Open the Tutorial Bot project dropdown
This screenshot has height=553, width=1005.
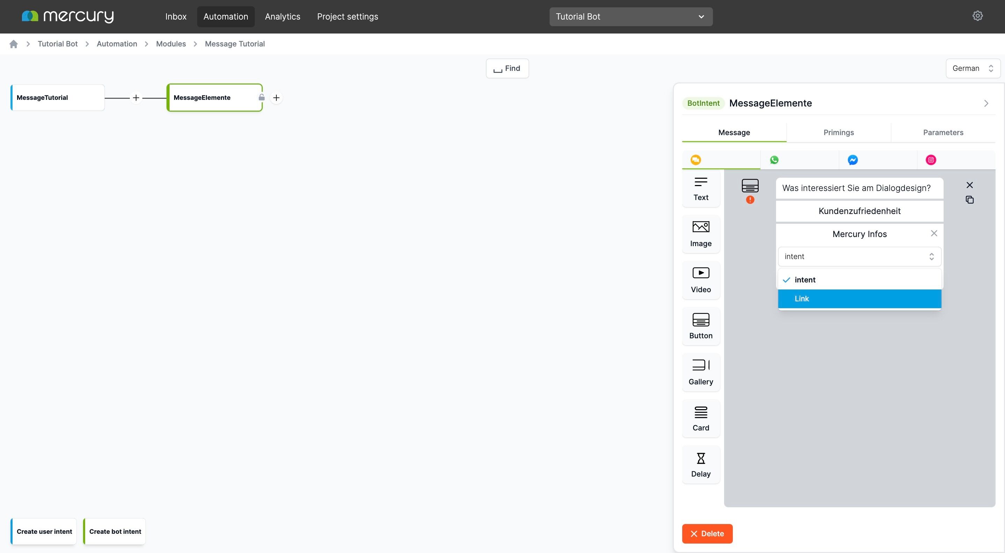click(x=631, y=17)
